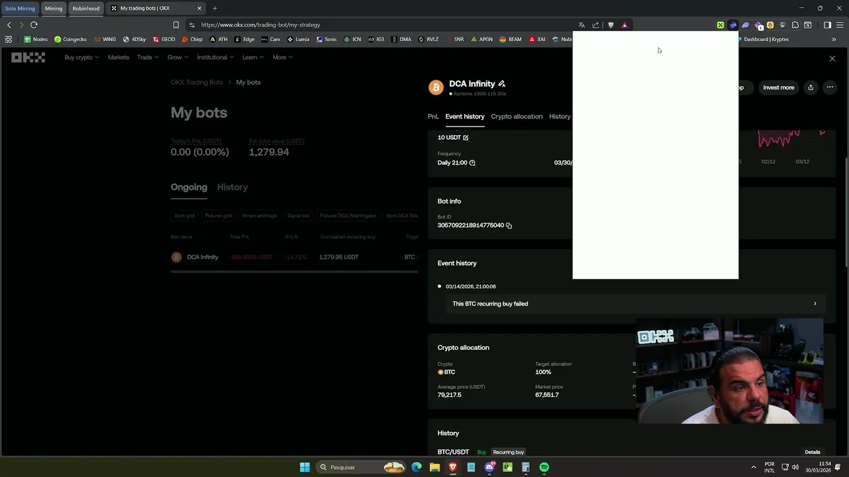Toggle the browser sidebar panel
Image resolution: width=849 pixels, height=477 pixels.
(x=827, y=25)
